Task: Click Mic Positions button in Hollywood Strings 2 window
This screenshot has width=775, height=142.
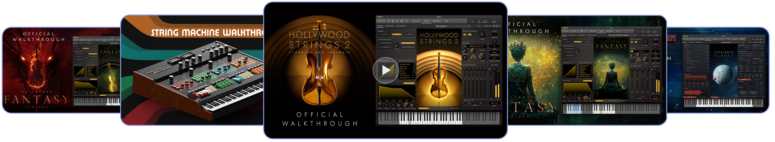Action: (x=454, y=108)
